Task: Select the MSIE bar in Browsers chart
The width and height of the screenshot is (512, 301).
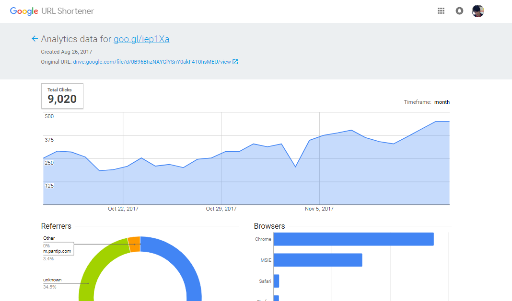Action: 318,260
